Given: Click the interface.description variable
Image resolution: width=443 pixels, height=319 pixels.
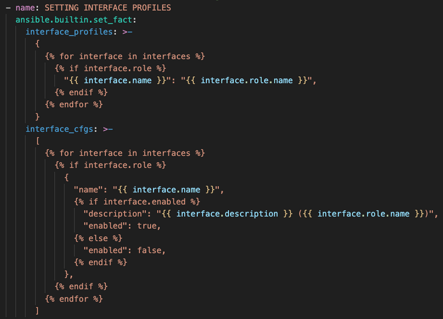Looking at the screenshot, I should (227, 214).
